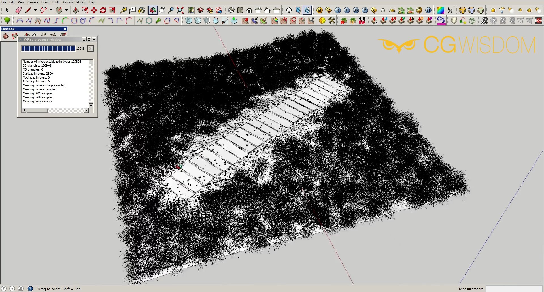Start V-Ray render with R button
Screen dimensions: 544x292
point(338,10)
